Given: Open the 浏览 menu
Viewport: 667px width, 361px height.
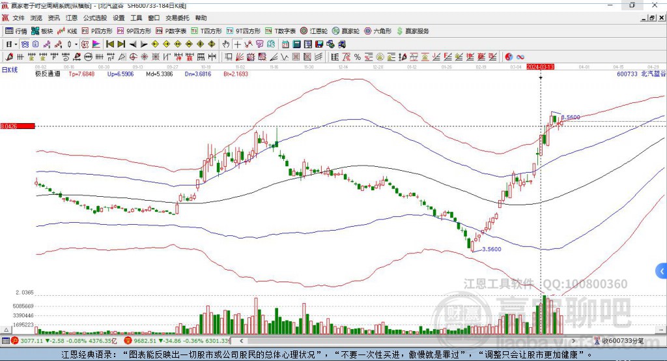Looking at the screenshot, I should coord(36,18).
